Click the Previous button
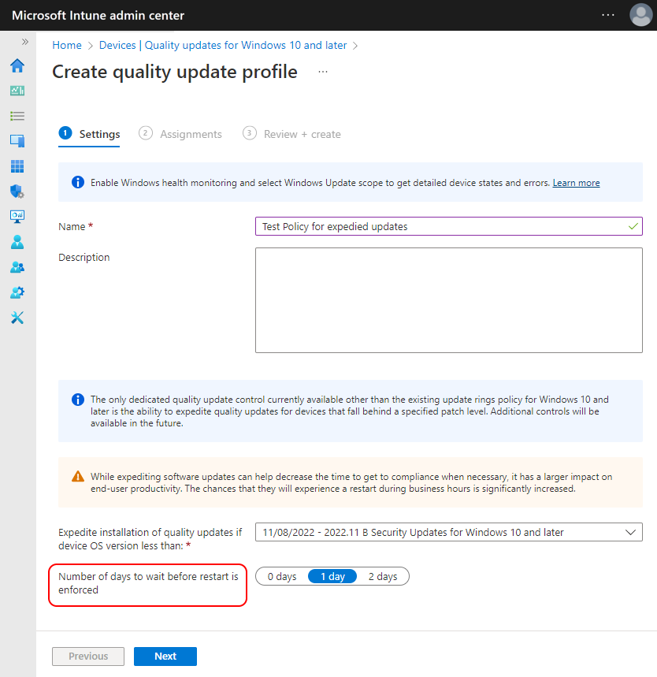 pos(88,657)
